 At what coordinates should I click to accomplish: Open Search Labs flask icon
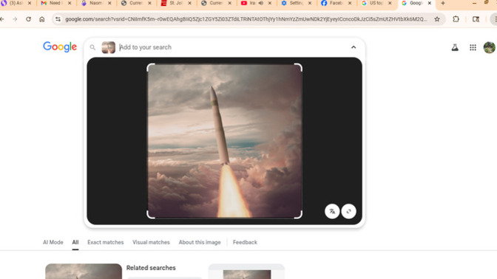tap(455, 47)
